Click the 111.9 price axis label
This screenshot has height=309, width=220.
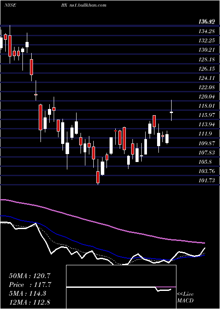click(x=205, y=134)
